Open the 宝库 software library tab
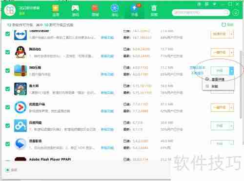244x181 pixels. 56,10
